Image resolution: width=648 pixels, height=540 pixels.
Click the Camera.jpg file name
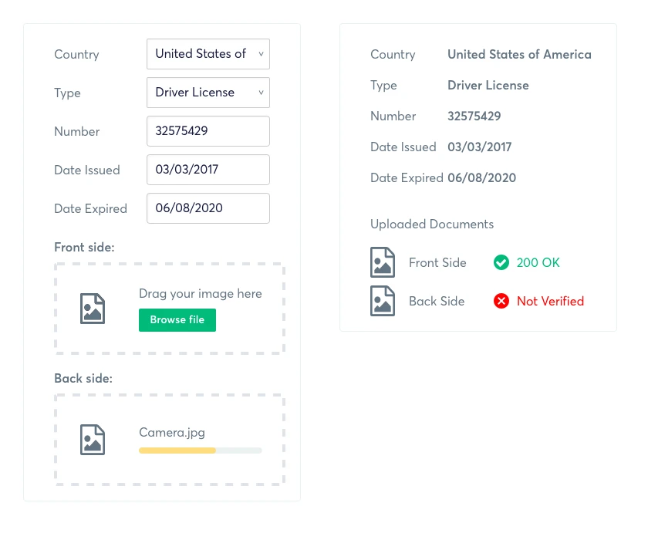(x=172, y=432)
